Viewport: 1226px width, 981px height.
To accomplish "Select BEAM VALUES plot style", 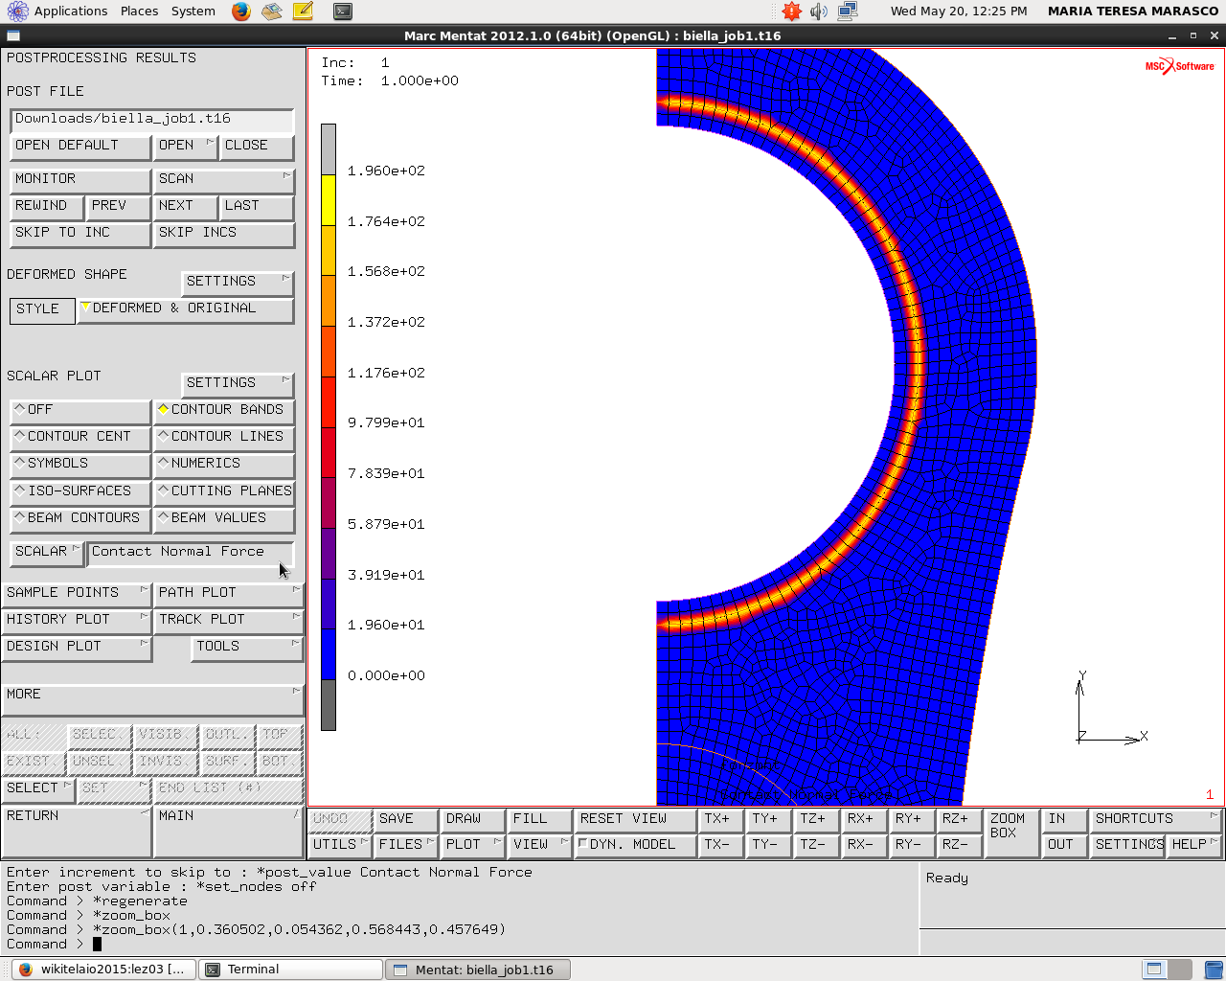I will click(x=223, y=518).
